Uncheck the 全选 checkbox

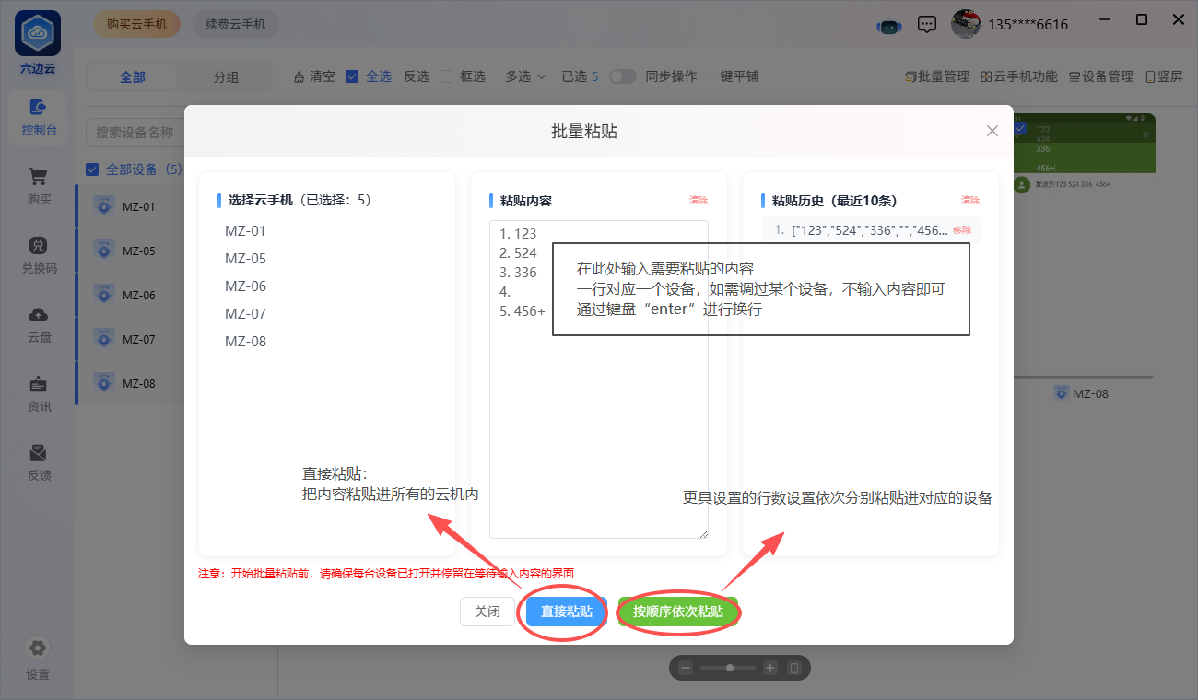click(x=352, y=76)
